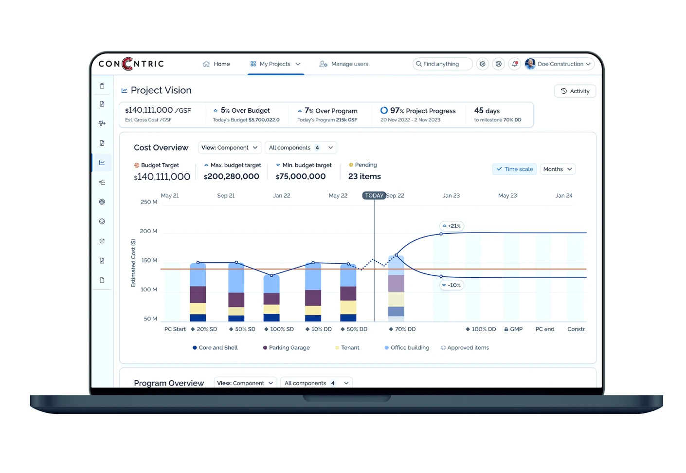
Task: Open settings via the gear icon
Action: pyautogui.click(x=482, y=64)
